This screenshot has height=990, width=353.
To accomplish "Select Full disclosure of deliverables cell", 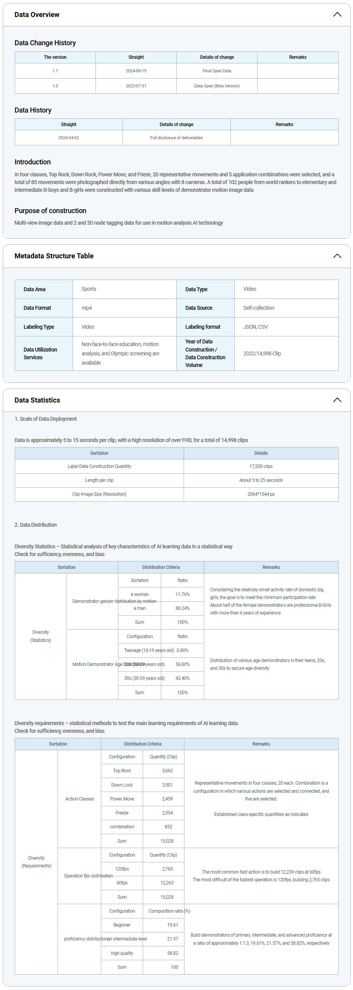I will click(x=176, y=138).
